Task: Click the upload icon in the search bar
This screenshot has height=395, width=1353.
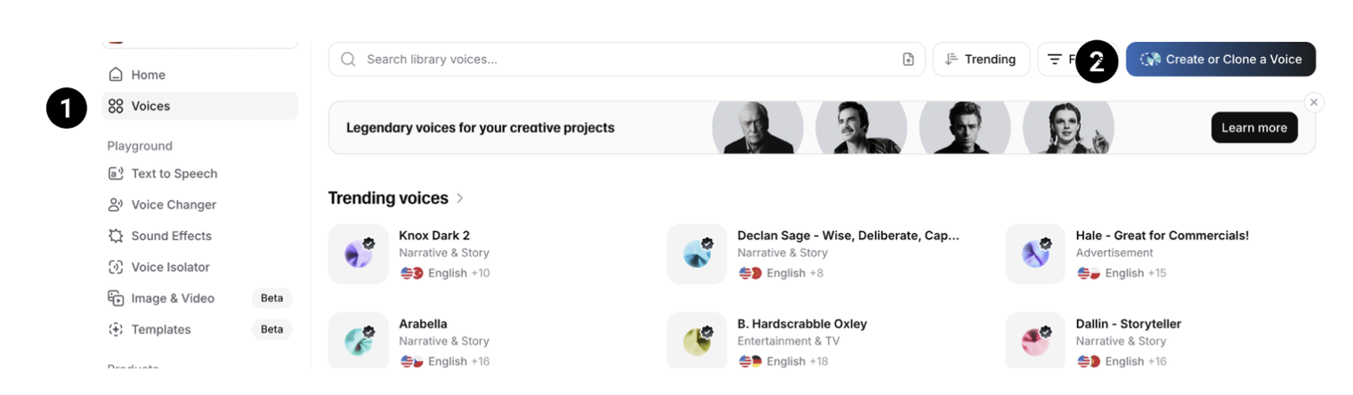Action: coord(908,60)
